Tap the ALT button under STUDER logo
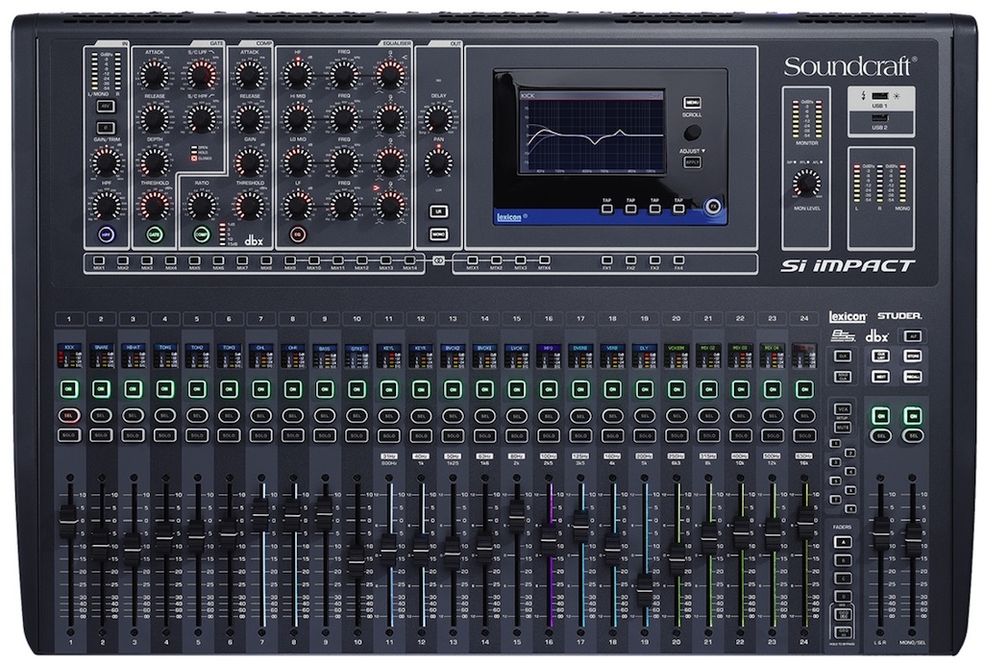 [913, 336]
